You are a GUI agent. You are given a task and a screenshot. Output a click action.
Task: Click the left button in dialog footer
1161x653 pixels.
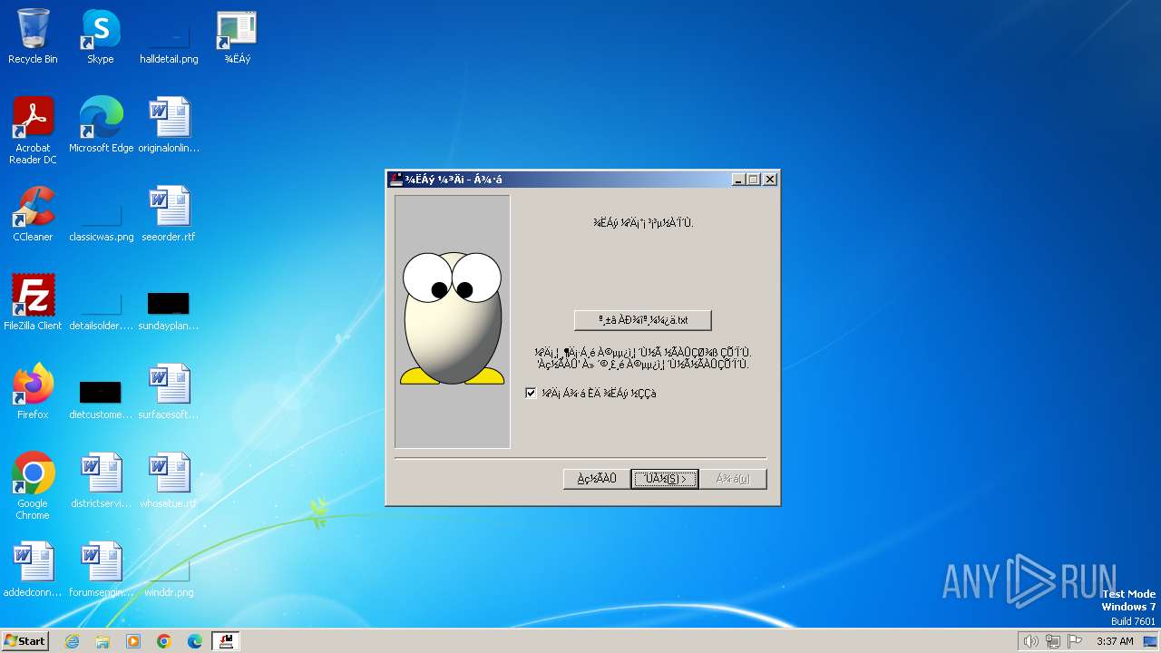pos(597,479)
